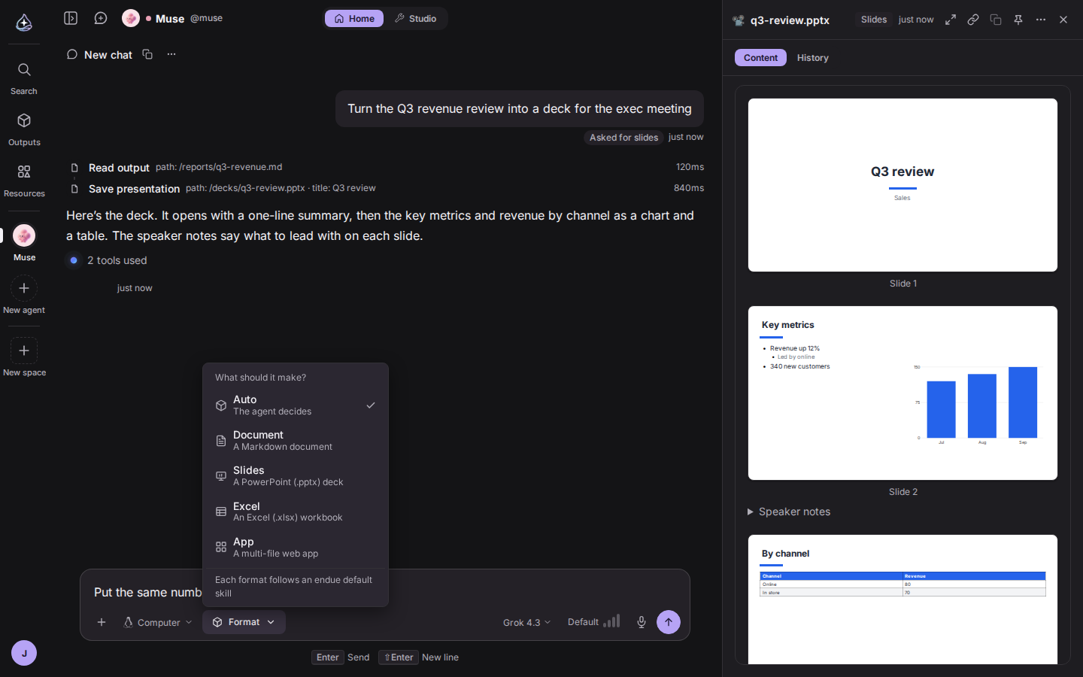
Task: Duplicate the q3-review.pptx output
Action: [x=996, y=20]
